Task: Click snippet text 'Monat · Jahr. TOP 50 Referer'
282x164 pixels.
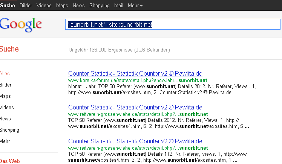Action: click(100, 86)
